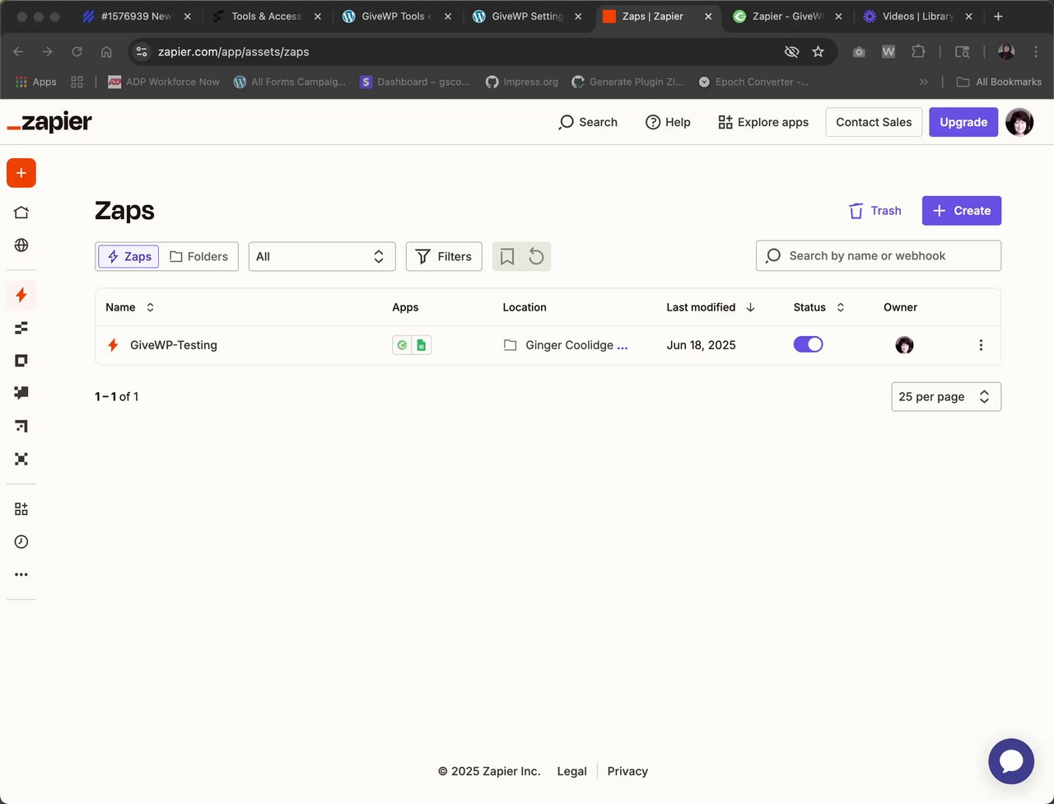Open the Impress.org GitHub bookmark
This screenshot has width=1054, height=804.
click(522, 82)
